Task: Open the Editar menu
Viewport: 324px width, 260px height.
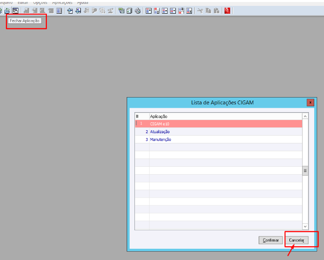Action: (23, 2)
